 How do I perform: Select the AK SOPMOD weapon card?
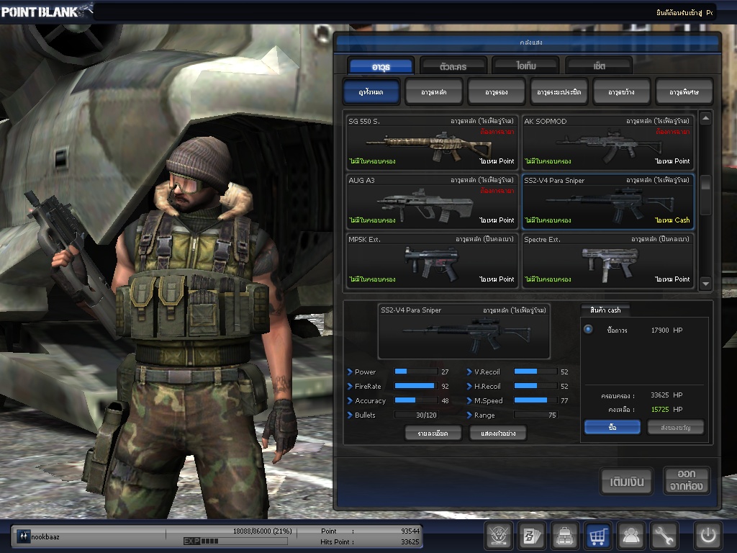(607, 142)
